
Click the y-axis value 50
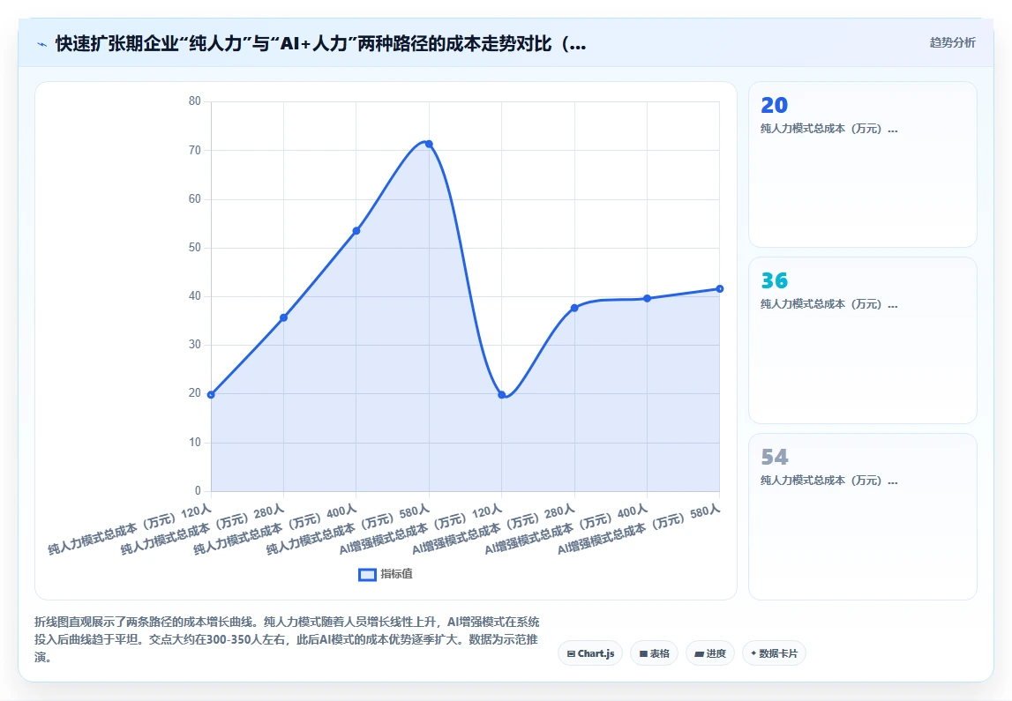[x=195, y=247]
